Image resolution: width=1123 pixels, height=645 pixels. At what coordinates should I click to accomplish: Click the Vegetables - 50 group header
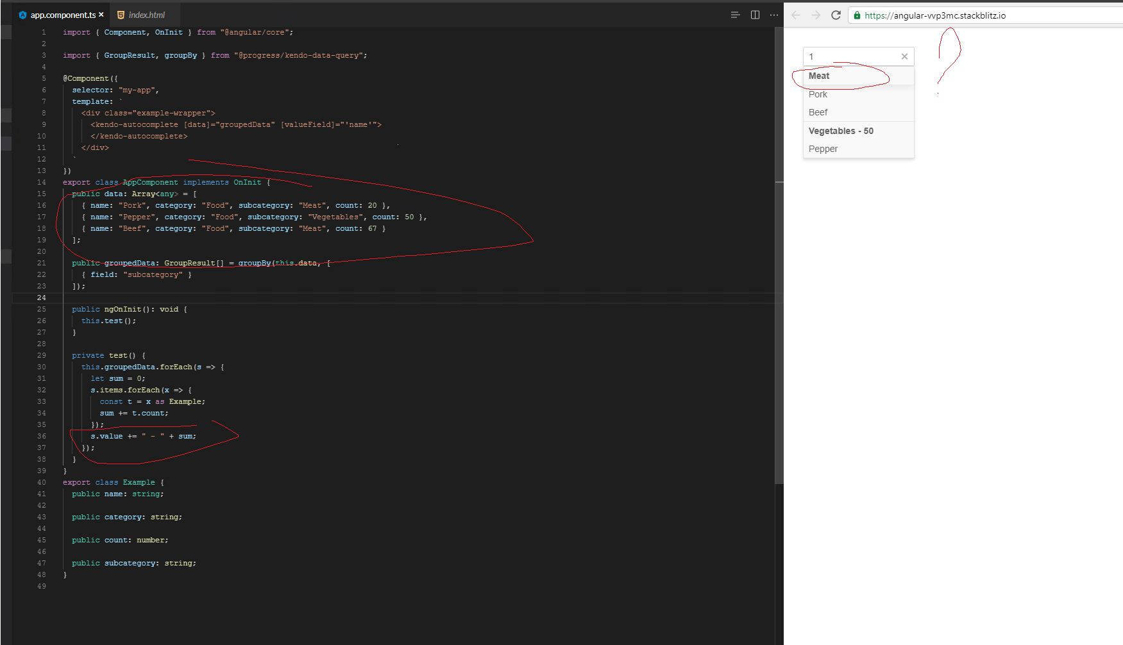point(841,131)
